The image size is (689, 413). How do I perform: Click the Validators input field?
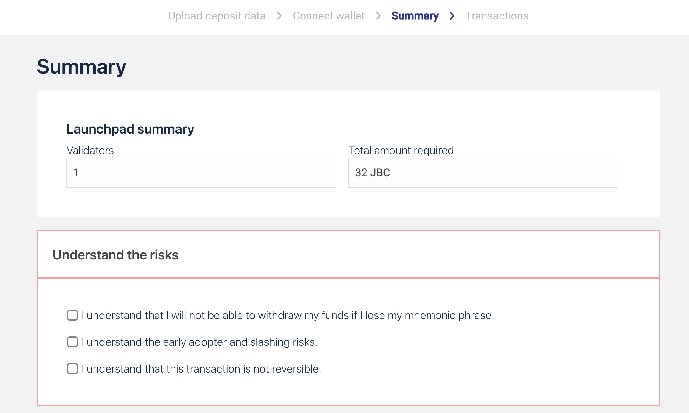pos(201,173)
